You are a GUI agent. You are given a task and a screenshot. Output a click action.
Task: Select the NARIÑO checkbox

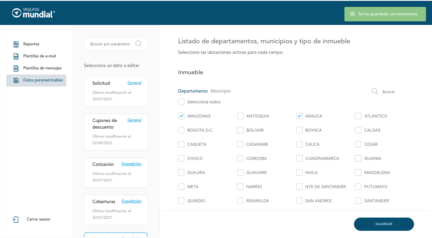[240, 187]
